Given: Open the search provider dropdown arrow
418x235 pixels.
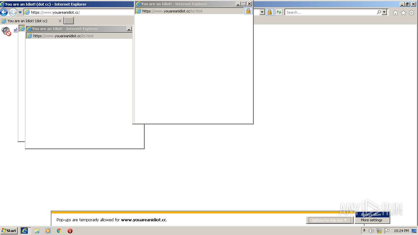Looking at the screenshot, I should (384, 12).
